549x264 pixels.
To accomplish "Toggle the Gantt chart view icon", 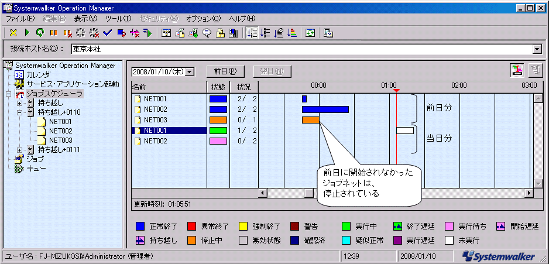I will click(x=517, y=70).
